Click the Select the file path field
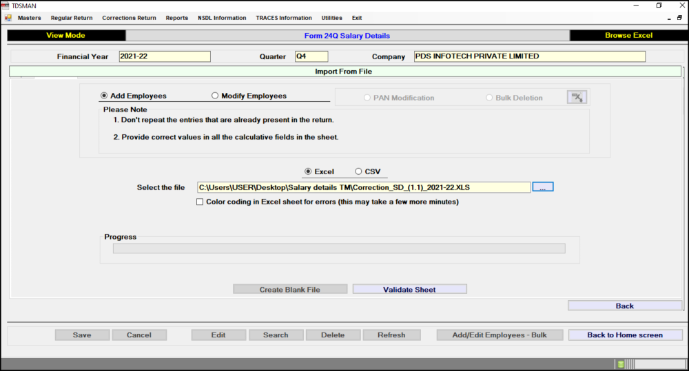Viewport: 689px width, 371px height. point(364,187)
